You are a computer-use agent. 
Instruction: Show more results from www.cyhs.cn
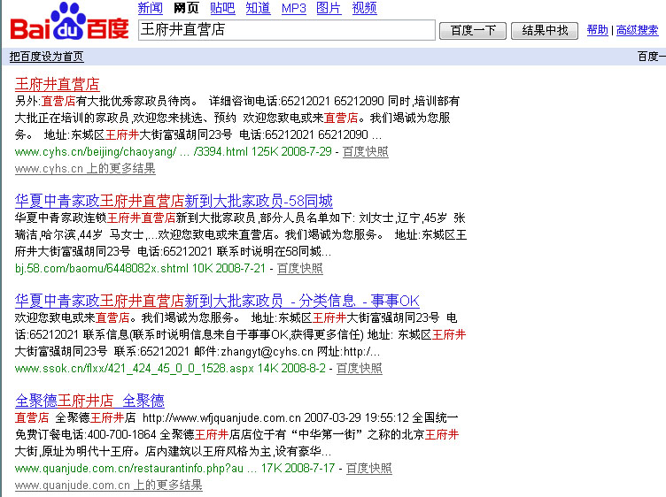click(x=85, y=168)
